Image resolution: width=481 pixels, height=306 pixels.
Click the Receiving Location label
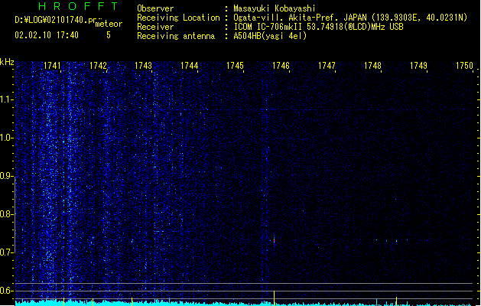coord(178,18)
